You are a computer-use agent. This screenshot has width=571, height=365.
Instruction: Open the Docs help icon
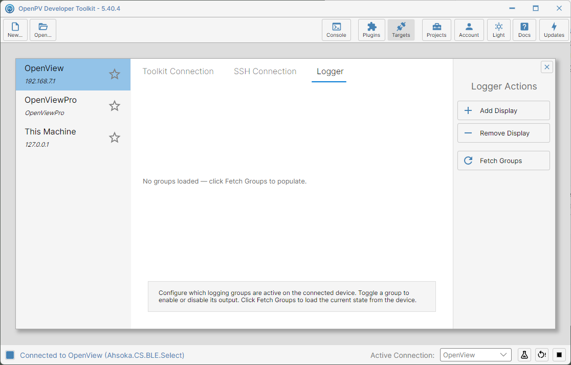pyautogui.click(x=524, y=30)
